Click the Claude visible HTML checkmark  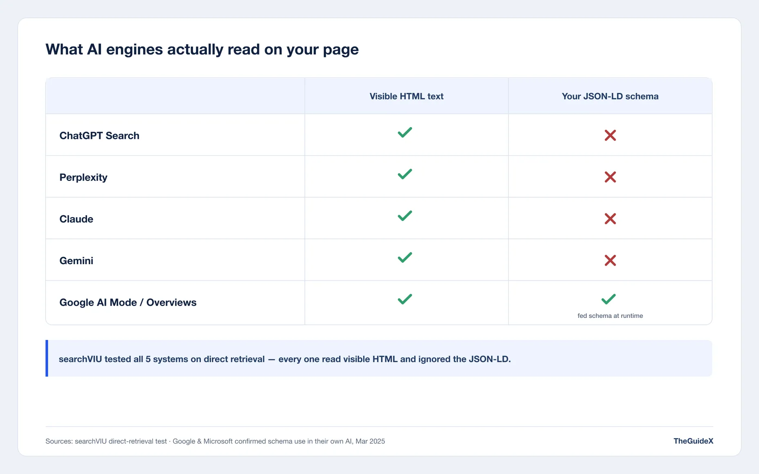click(x=405, y=216)
